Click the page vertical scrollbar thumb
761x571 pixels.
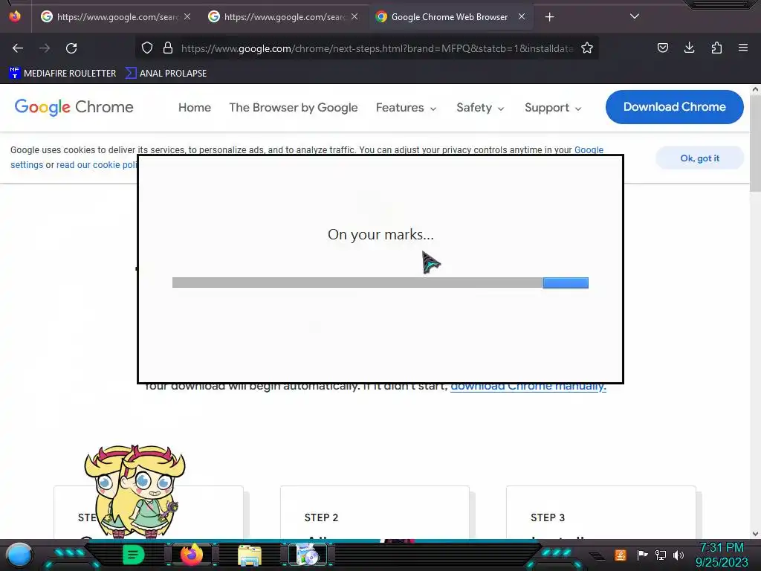click(755, 143)
